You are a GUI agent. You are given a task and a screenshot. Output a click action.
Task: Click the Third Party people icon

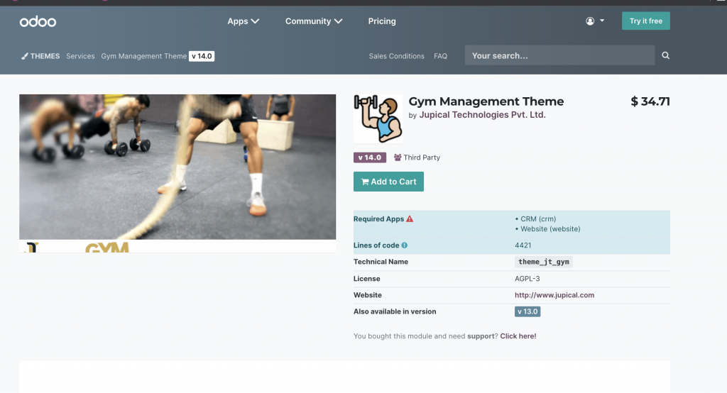pos(398,157)
